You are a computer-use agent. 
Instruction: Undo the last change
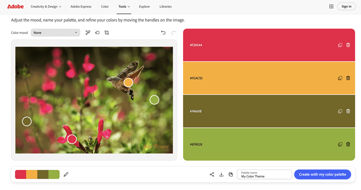tap(163, 32)
